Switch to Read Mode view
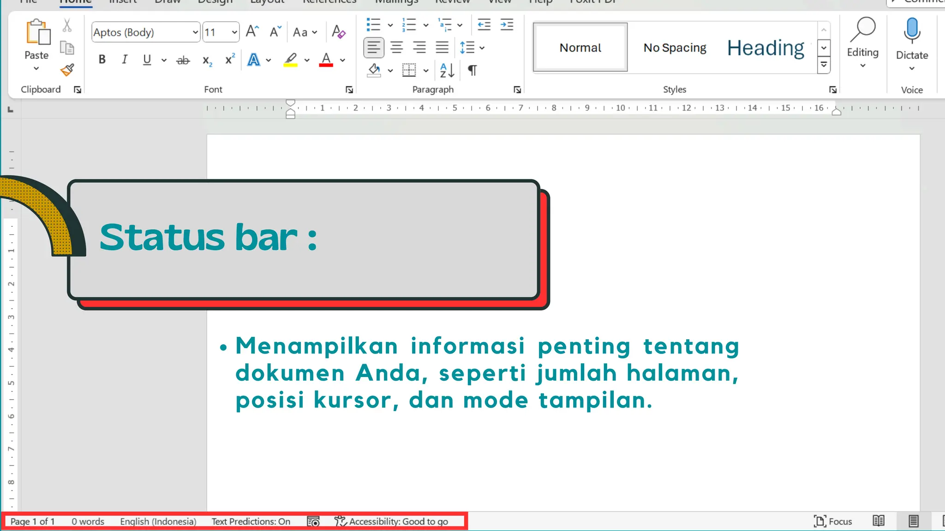This screenshot has width=945, height=531. [x=879, y=521]
